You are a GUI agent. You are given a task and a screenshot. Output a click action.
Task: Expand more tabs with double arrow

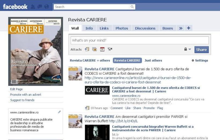[181, 28]
